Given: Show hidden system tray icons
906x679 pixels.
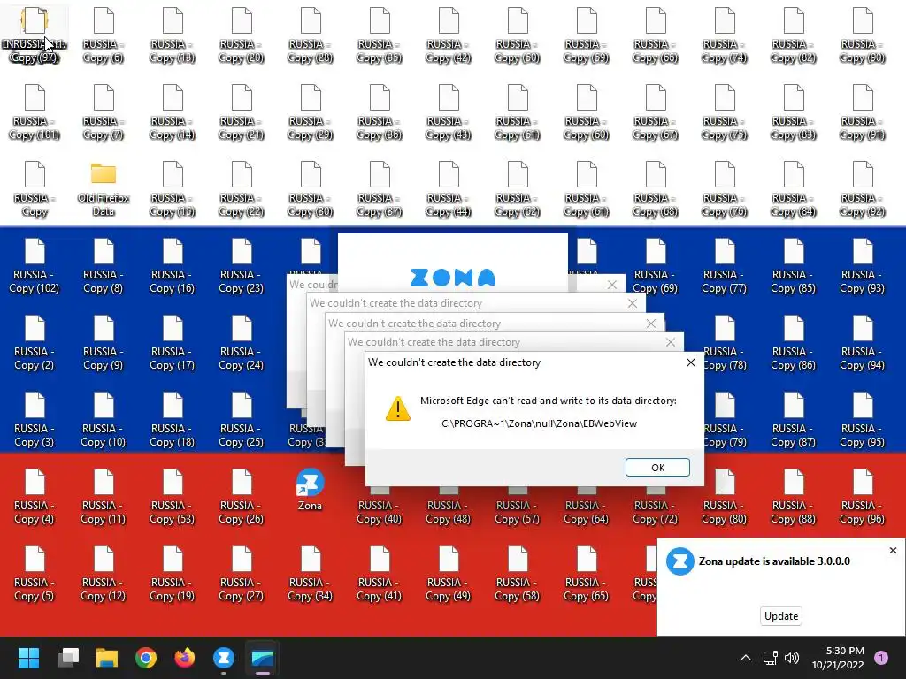Looking at the screenshot, I should point(746,658).
